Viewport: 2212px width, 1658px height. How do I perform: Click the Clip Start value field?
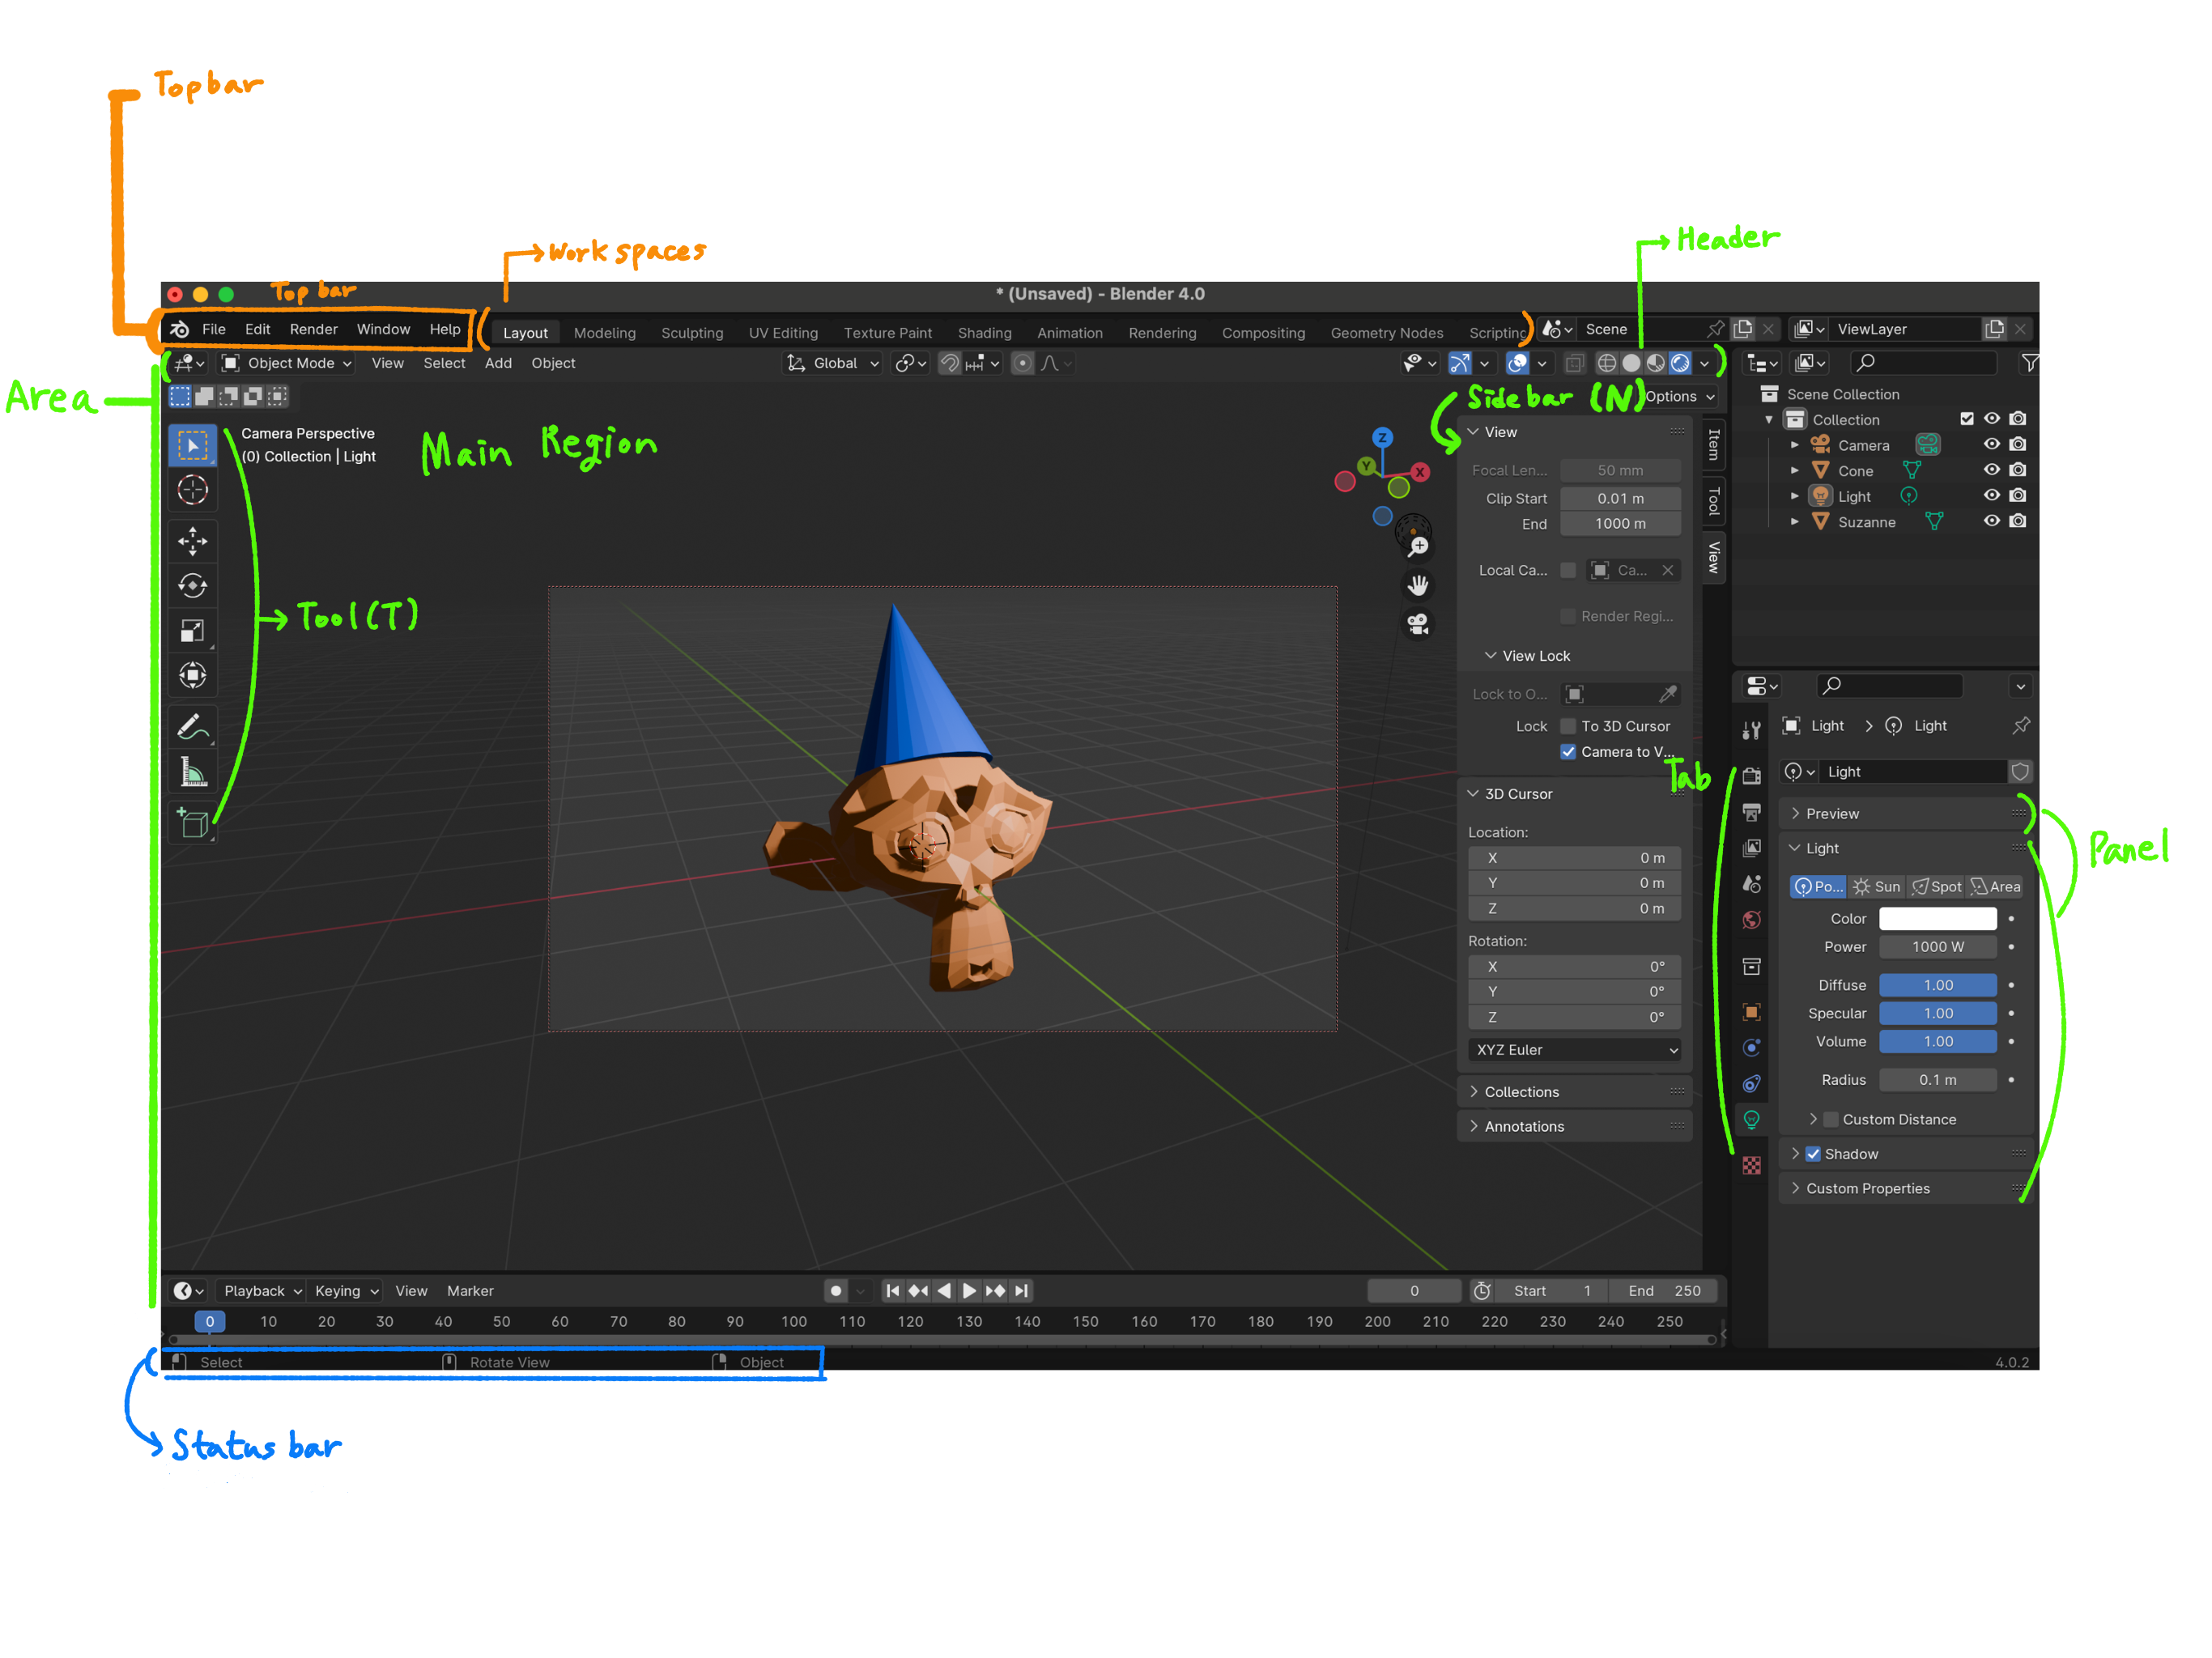tap(1620, 498)
